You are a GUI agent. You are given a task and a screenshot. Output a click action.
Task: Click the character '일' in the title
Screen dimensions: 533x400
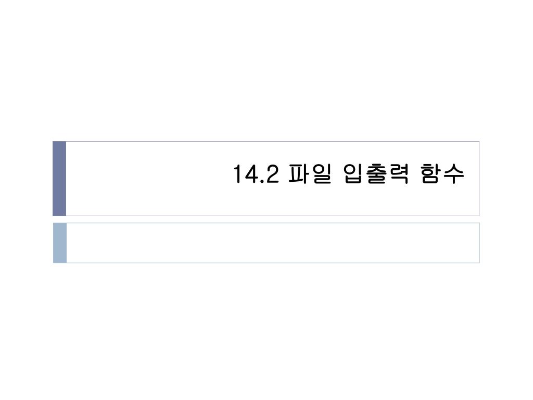click(321, 174)
